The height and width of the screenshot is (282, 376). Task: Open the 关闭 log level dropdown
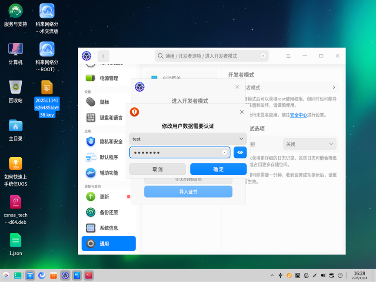point(309,143)
